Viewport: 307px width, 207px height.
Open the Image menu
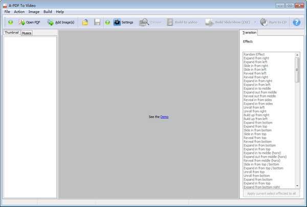click(x=34, y=11)
